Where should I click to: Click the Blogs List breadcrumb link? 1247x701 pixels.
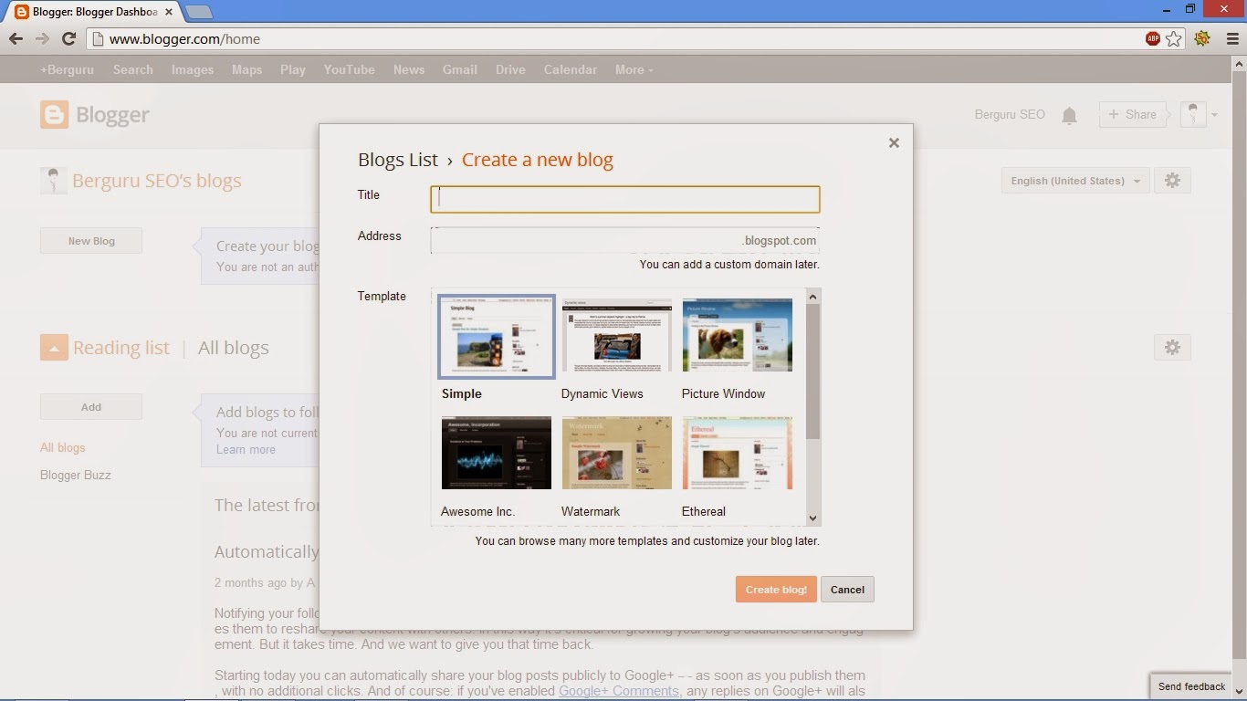pyautogui.click(x=398, y=160)
